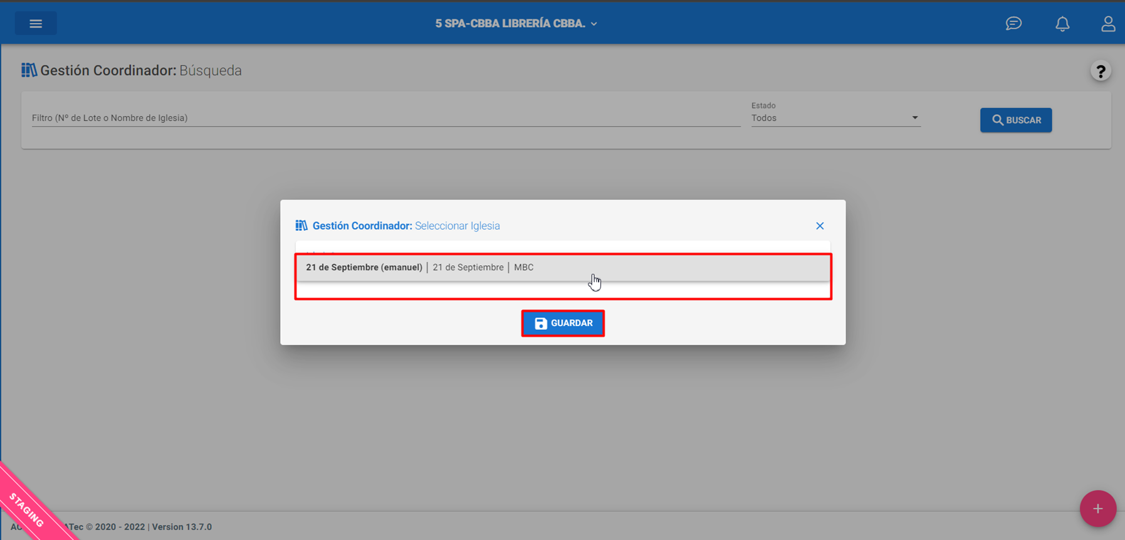Screen dimensions: 1125x540
Task: Open the Estado Todos dropdown
Action: pyautogui.click(x=835, y=118)
